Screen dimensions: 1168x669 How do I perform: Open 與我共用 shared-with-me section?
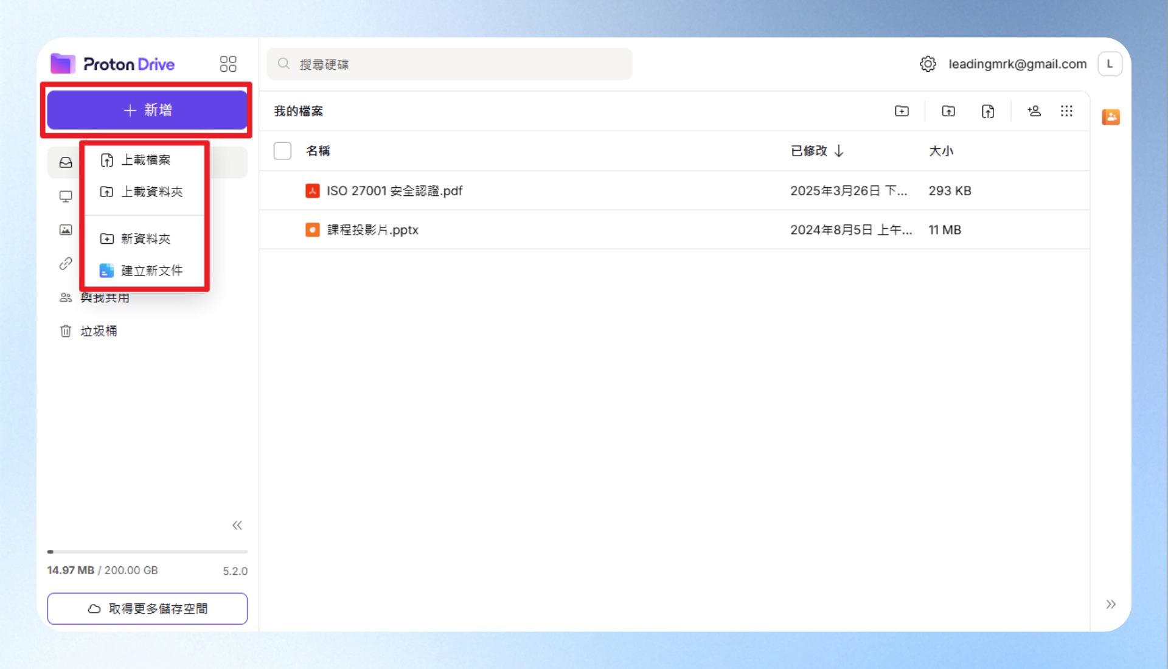[x=105, y=297]
